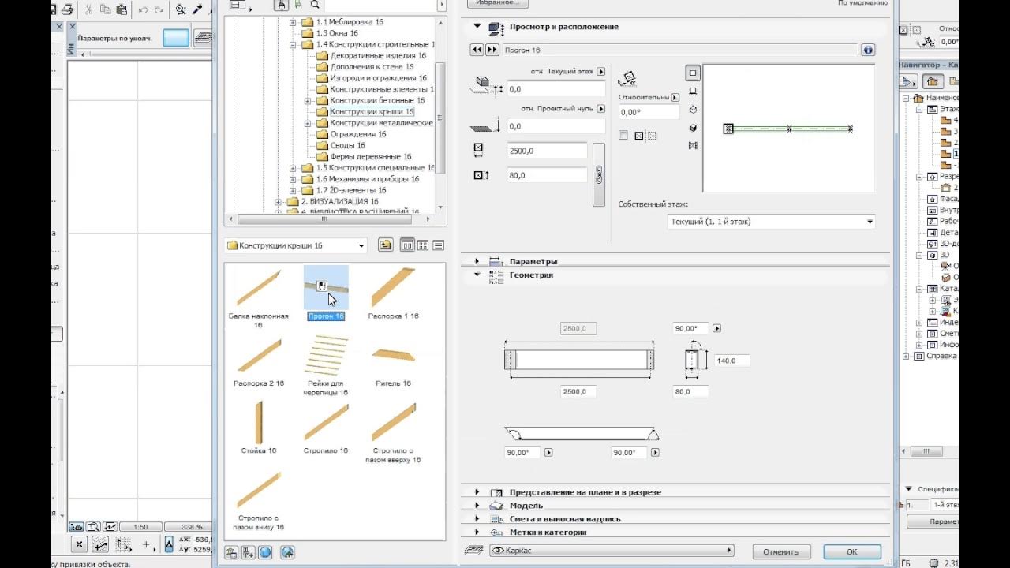Open the Относительный angle arrow menu
This screenshot has width=1010, height=568.
pos(675,98)
